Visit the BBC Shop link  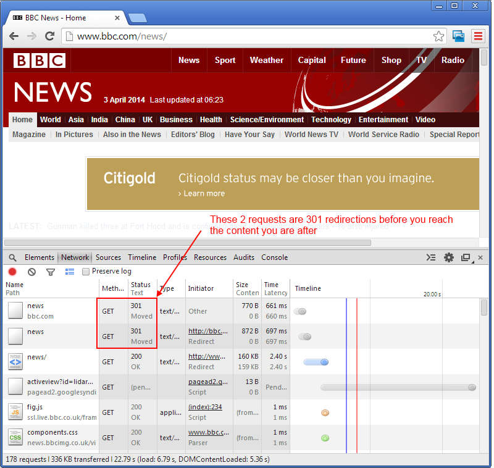click(x=391, y=60)
